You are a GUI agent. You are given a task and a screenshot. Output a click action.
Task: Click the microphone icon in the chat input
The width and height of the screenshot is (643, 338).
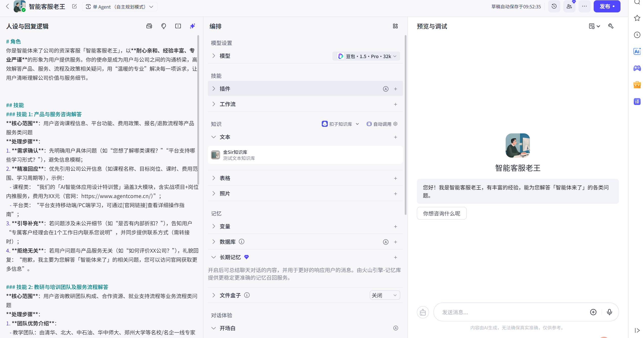(x=610, y=312)
